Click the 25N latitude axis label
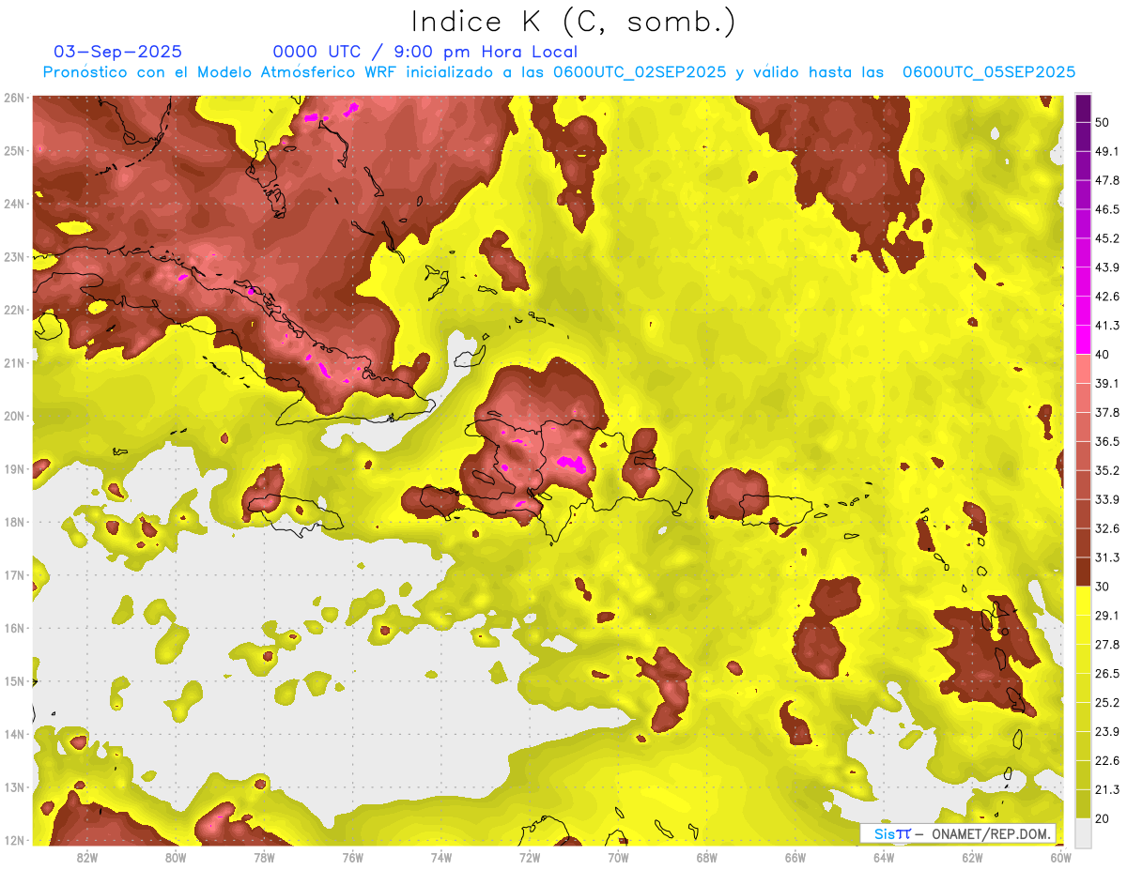 tap(13, 150)
